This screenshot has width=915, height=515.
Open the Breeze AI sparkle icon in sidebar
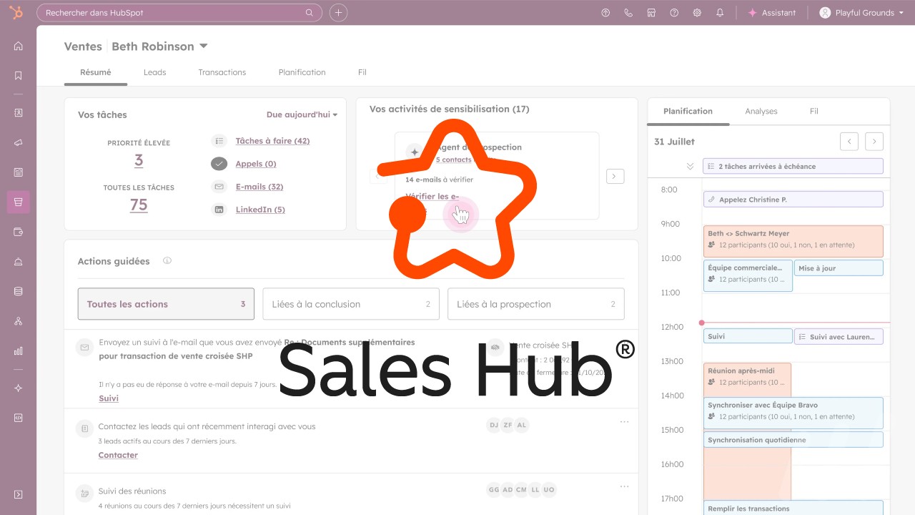tap(18, 388)
